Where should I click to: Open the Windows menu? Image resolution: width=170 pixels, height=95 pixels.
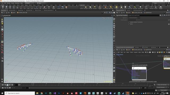coord(17,3)
